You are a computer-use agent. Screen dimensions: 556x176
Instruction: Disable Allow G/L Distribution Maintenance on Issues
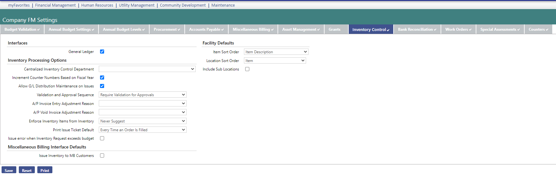click(x=102, y=86)
